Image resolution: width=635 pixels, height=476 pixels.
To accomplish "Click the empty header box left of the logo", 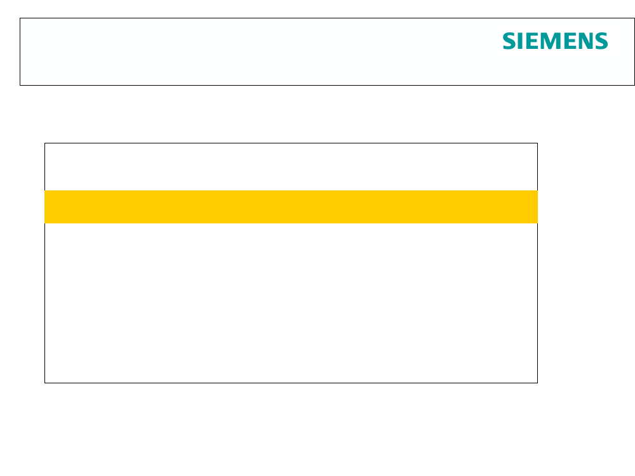I will [x=259, y=52].
